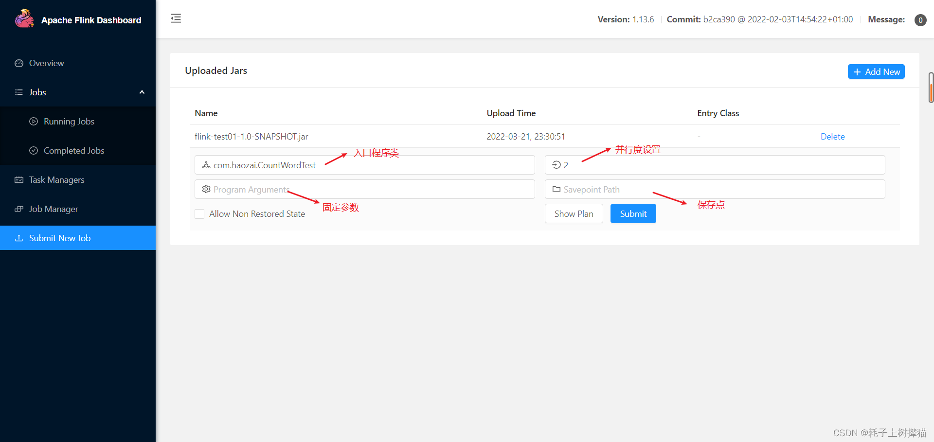Delete the flink-test01-1.0-SNAPSHOT.jar entry
934x442 pixels.
(x=832, y=137)
